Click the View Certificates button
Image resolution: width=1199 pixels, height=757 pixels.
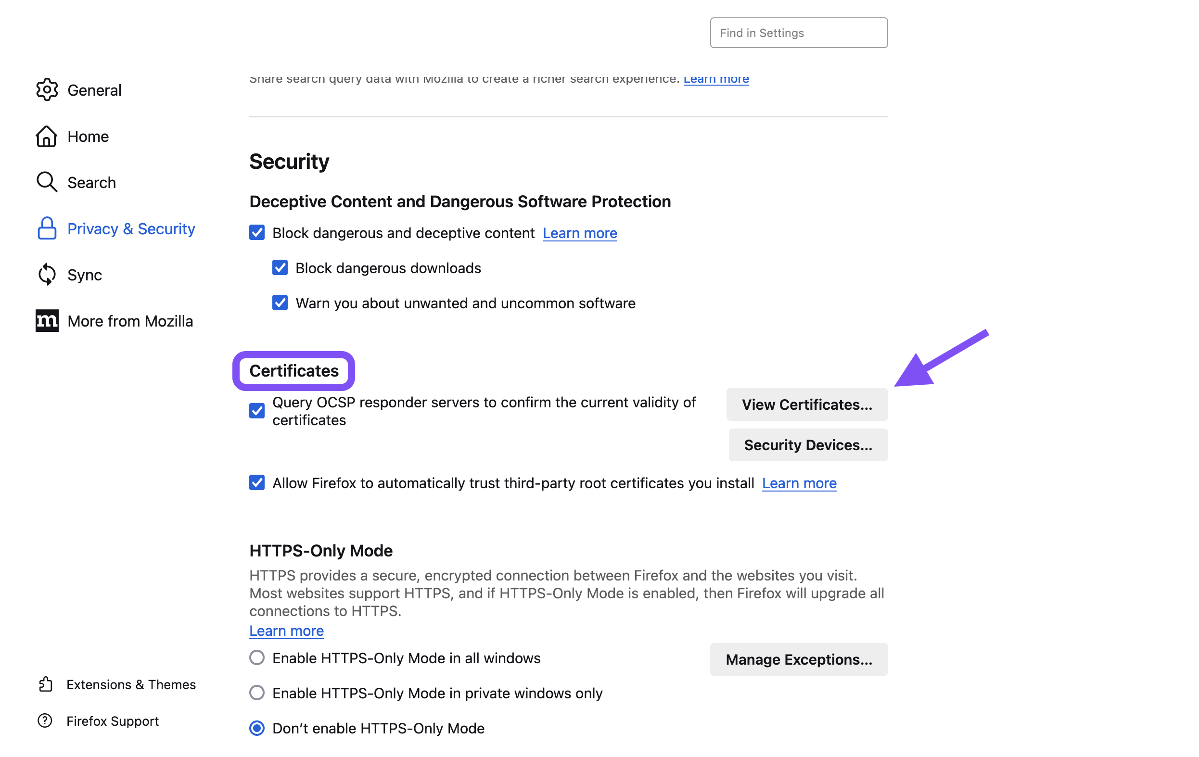807,404
